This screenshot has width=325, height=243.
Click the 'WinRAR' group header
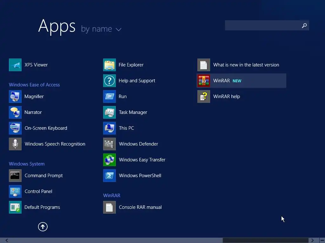112,196
